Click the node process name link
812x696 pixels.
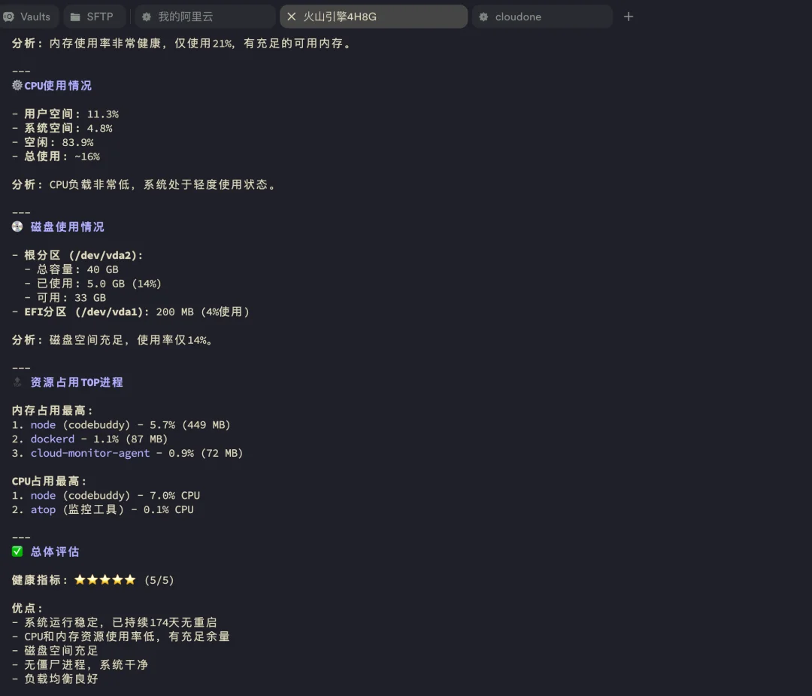pyautogui.click(x=43, y=424)
